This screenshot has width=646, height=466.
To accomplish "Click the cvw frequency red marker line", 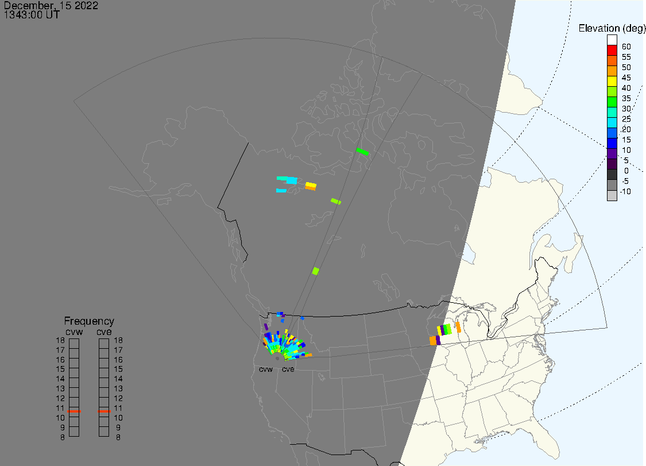I will click(x=74, y=411).
